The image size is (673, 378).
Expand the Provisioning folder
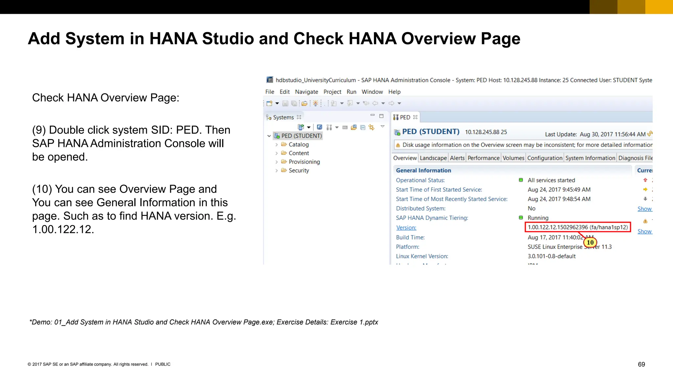[x=277, y=162]
